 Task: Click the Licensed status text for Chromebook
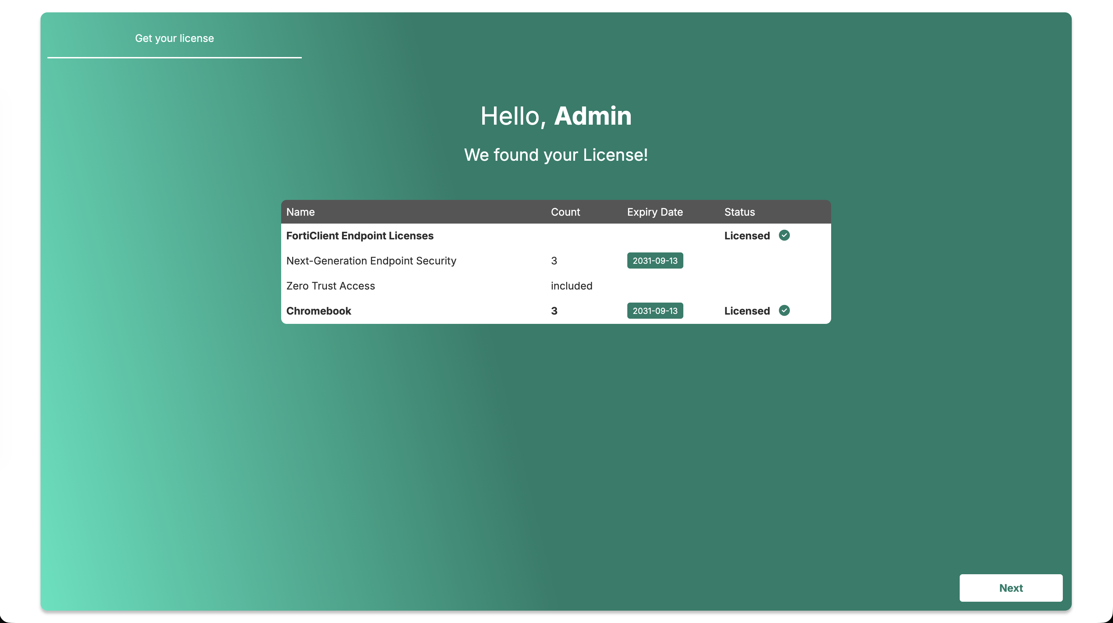click(747, 311)
